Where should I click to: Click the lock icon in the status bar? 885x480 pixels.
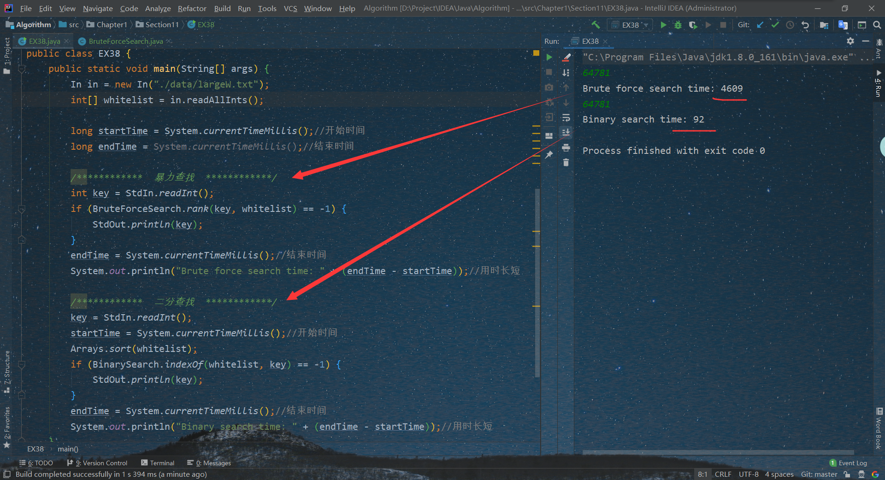click(x=847, y=474)
